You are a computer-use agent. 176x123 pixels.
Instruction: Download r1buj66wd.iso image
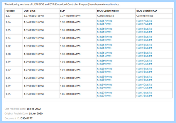pos(144,29)
